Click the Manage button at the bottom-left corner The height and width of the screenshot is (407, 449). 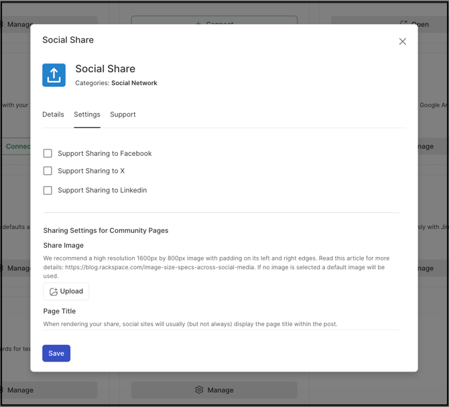coord(19,390)
